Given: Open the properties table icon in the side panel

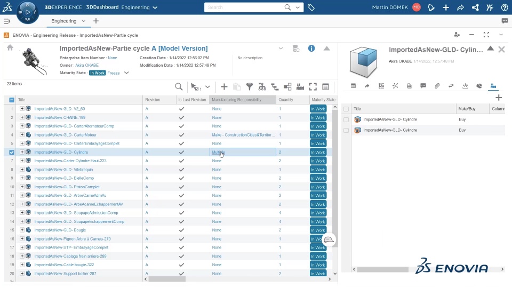Looking at the screenshot, I should tap(353, 86).
